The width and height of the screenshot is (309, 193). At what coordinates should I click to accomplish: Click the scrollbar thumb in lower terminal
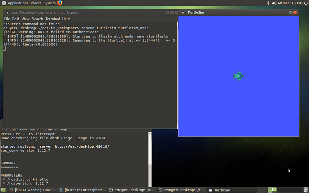150,176
